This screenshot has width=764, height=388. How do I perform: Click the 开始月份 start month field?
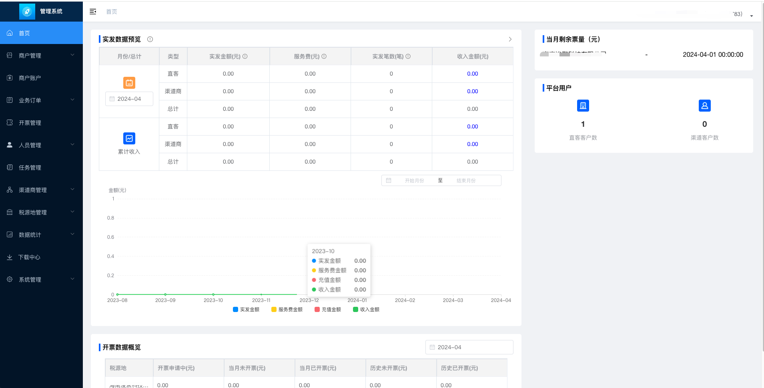point(414,180)
